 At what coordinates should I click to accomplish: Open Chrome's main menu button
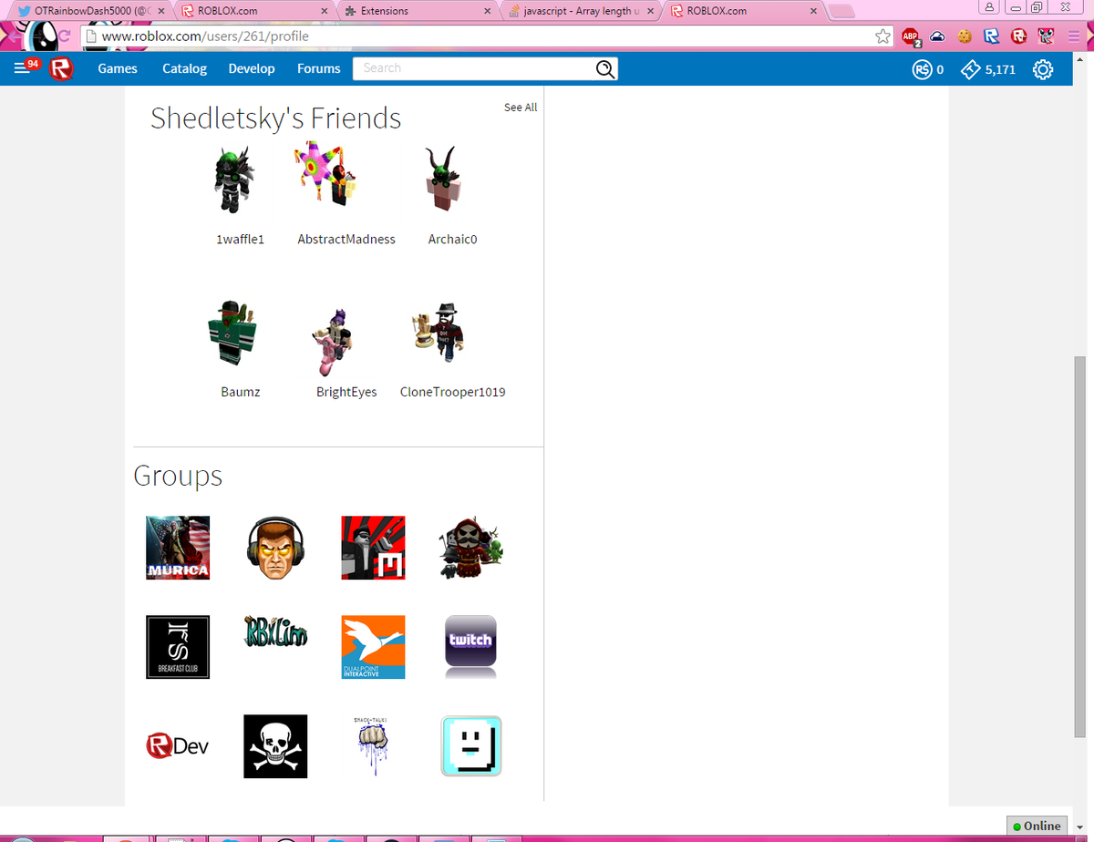(x=1073, y=36)
